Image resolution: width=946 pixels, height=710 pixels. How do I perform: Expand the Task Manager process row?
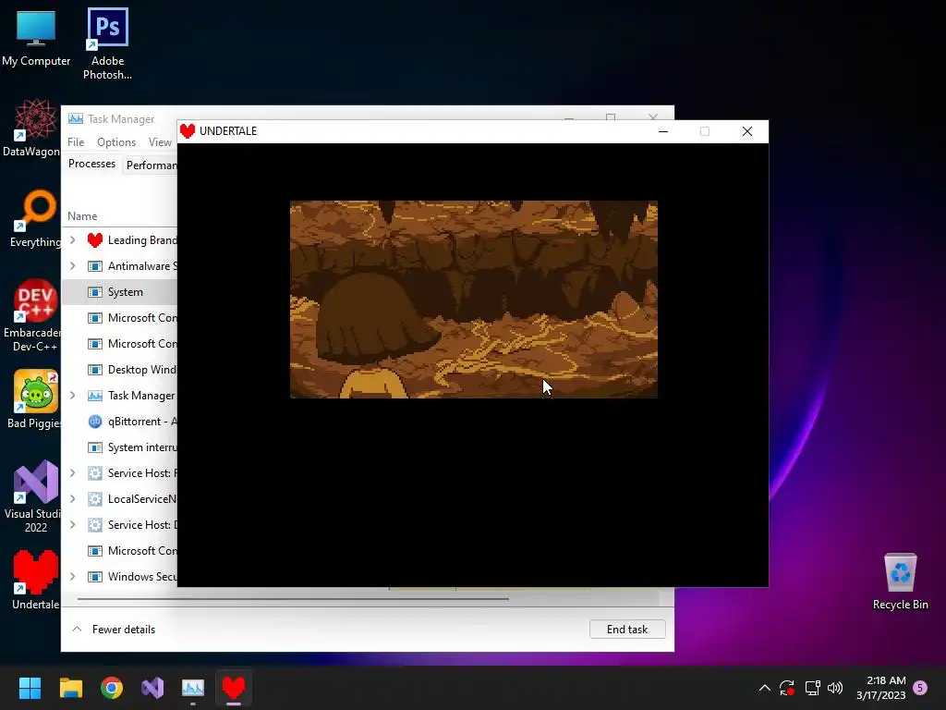[72, 396]
